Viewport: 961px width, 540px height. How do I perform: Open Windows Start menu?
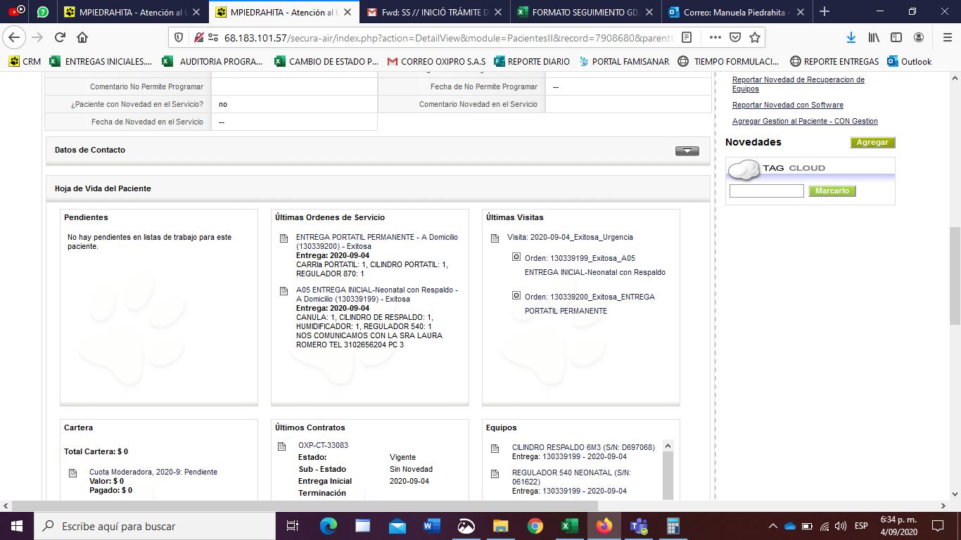click(16, 526)
